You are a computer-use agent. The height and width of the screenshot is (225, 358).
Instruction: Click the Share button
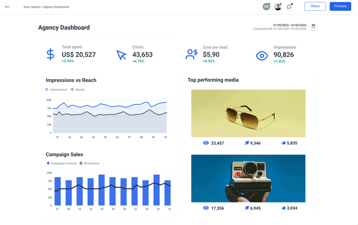pyautogui.click(x=314, y=6)
